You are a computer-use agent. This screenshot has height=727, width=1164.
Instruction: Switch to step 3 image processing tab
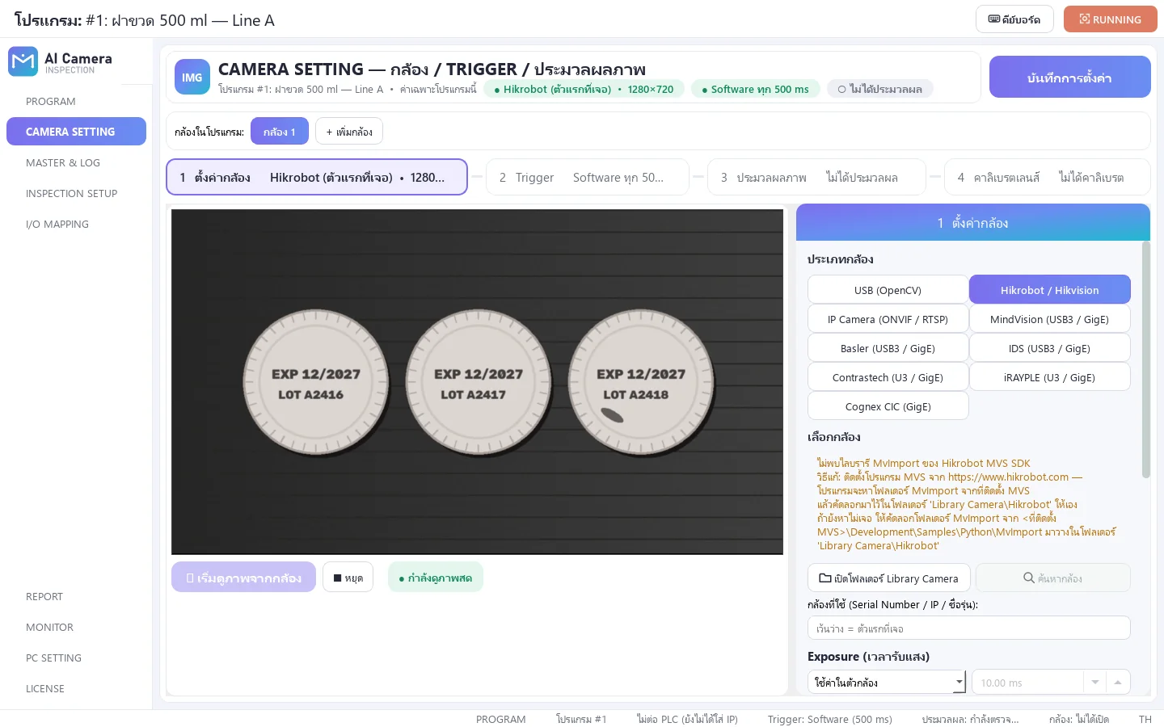tap(816, 177)
